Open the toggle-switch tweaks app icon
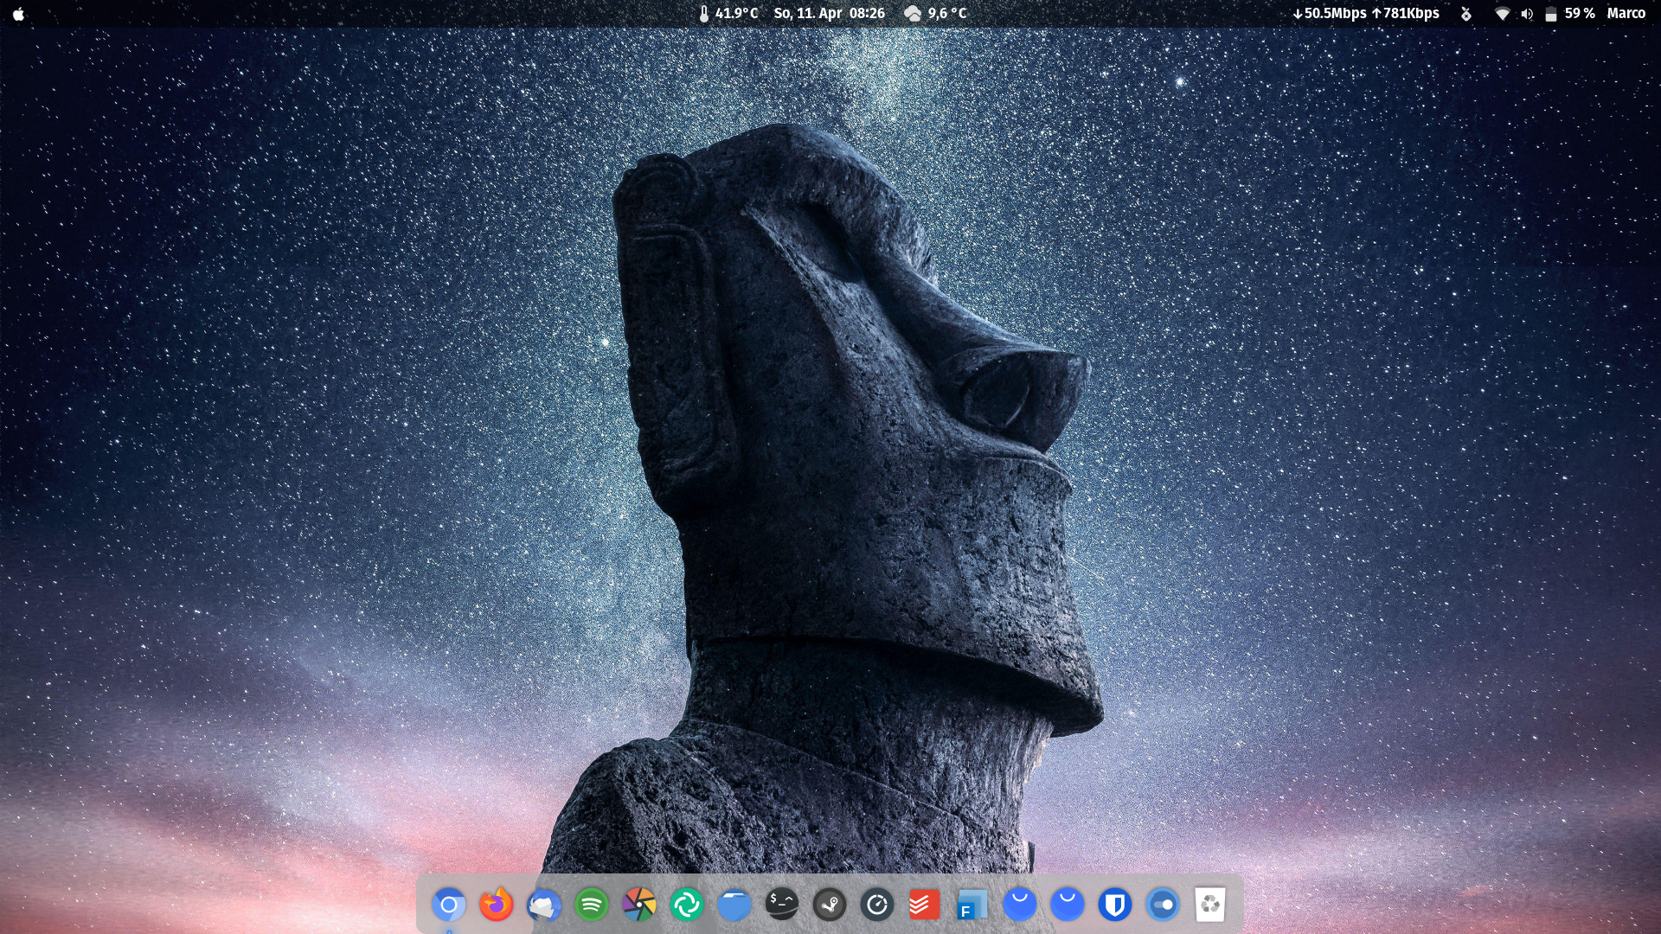This screenshot has height=934, width=1661. 1163,905
